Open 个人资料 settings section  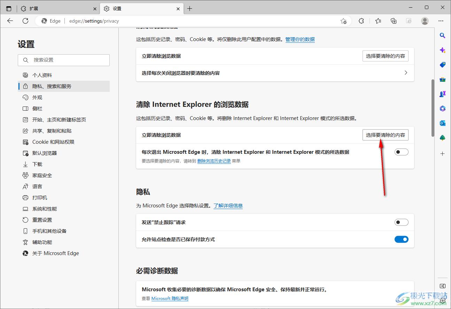pos(64,75)
